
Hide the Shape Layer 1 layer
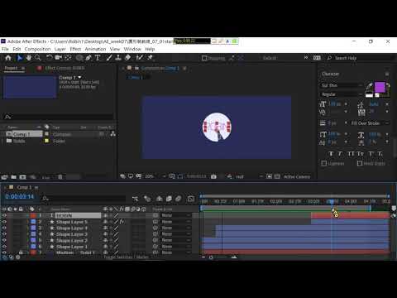tap(4, 247)
